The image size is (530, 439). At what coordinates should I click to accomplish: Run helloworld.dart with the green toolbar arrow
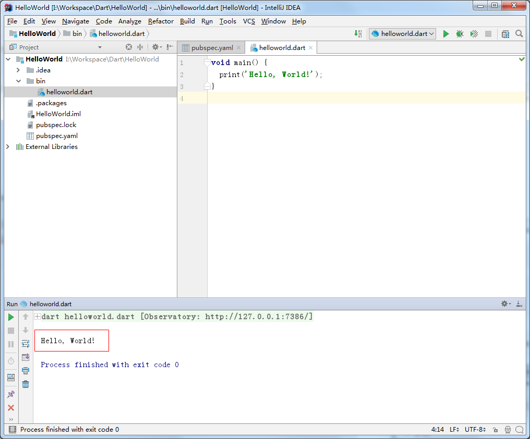click(446, 34)
